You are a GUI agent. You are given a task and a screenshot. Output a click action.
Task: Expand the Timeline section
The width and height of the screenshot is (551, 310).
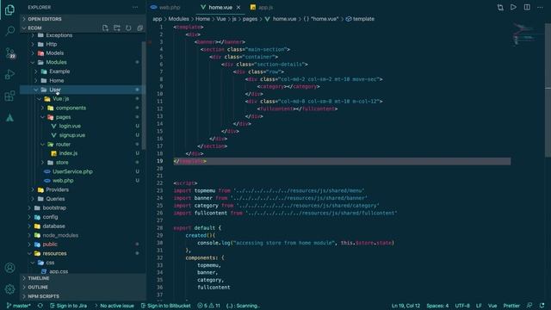[83, 278]
